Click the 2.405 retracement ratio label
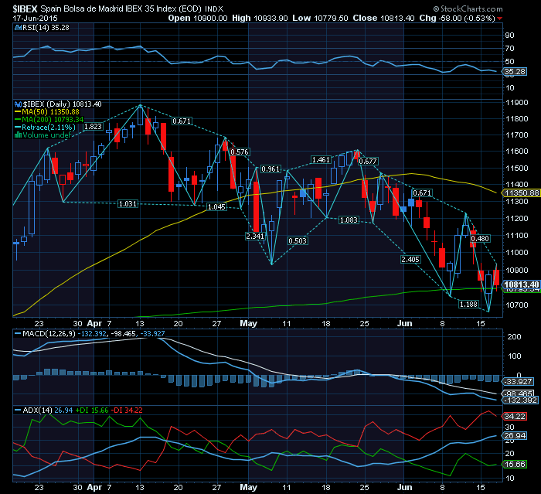541x494 pixels. point(410,259)
